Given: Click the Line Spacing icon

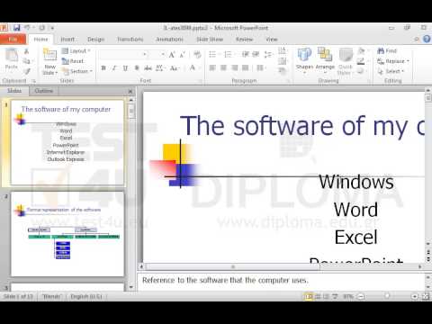Looking at the screenshot, I should (268, 55).
